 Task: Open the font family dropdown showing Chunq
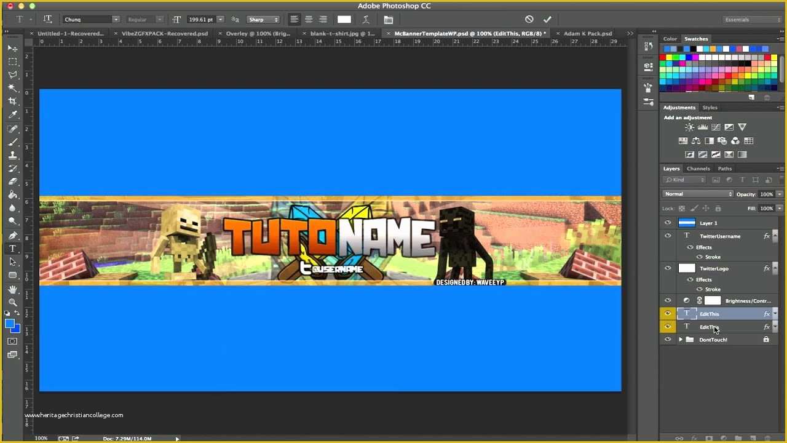tap(116, 19)
